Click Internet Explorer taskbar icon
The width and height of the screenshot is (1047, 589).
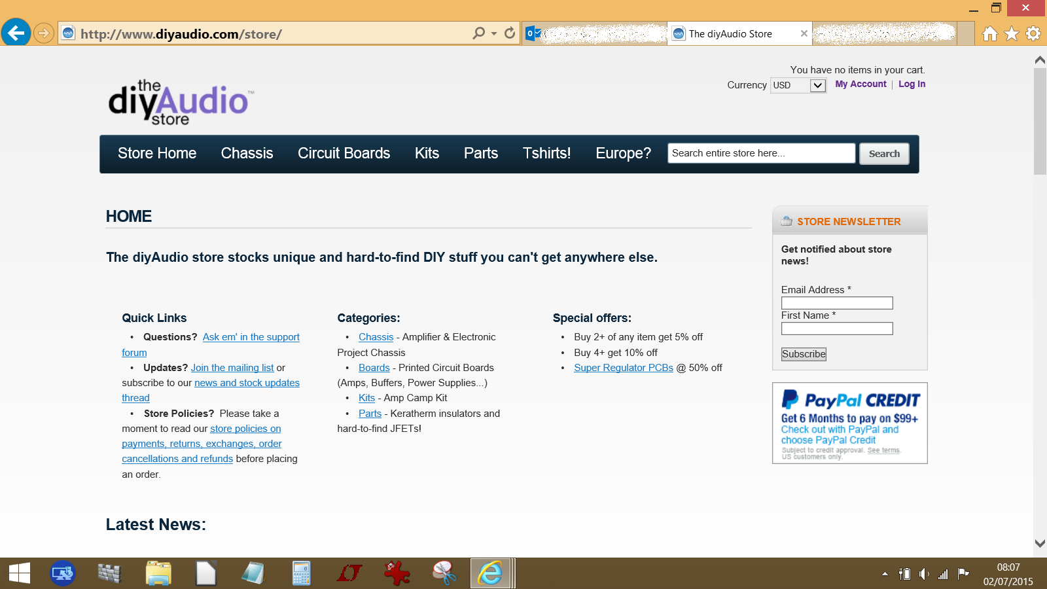tap(490, 574)
